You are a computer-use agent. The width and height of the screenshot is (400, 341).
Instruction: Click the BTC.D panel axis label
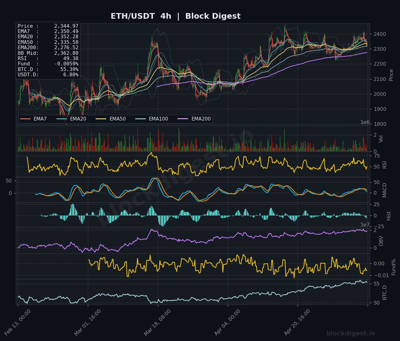[385, 292]
